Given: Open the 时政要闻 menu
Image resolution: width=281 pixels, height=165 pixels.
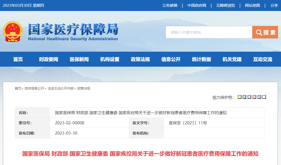Looking at the screenshot, I should click(x=49, y=59).
